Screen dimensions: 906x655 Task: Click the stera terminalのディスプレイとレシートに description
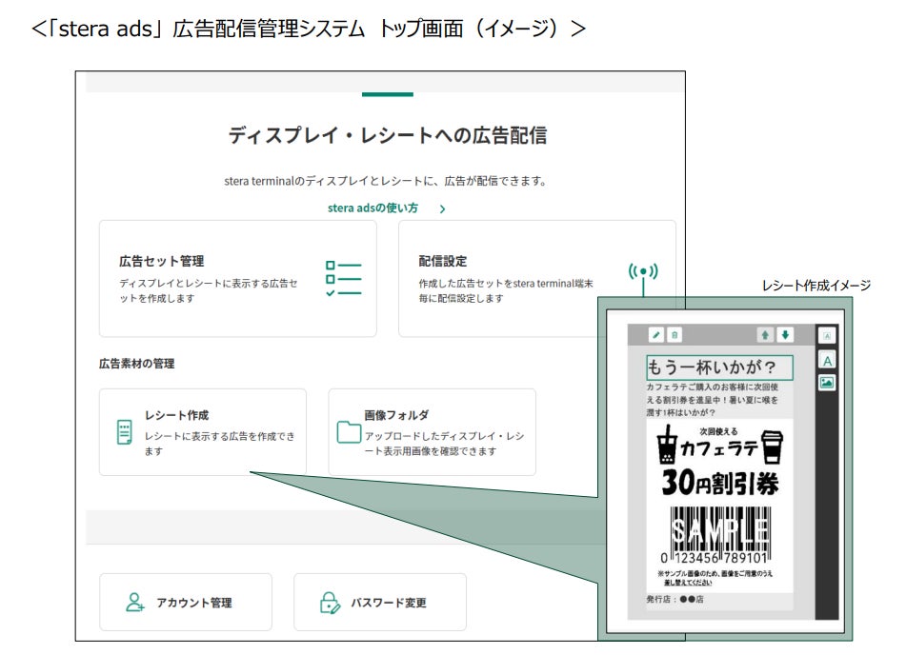coord(386,181)
